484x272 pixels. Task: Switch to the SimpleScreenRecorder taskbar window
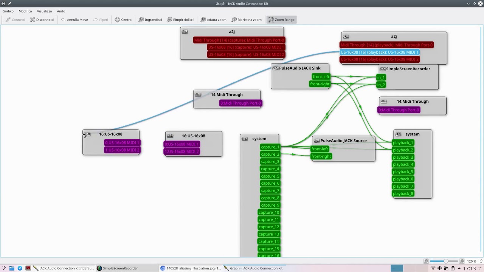127,268
